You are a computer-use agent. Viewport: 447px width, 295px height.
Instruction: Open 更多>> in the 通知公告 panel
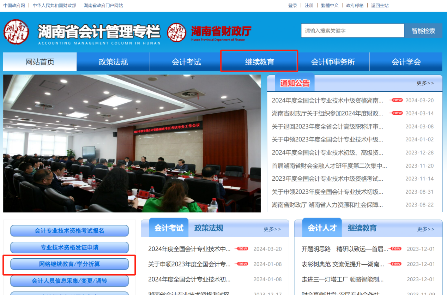pos(425,83)
